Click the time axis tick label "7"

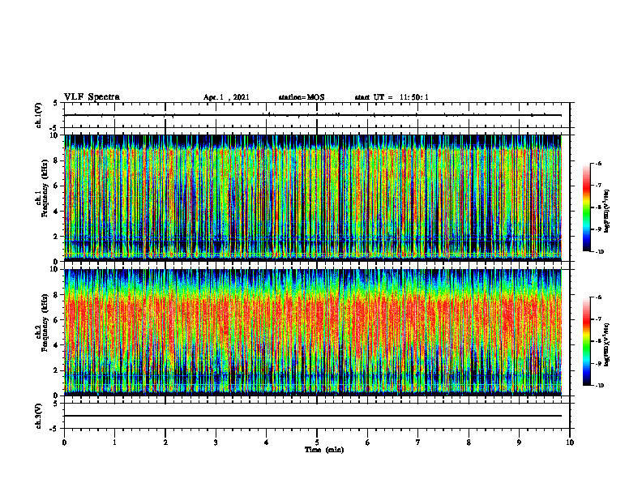pos(418,443)
